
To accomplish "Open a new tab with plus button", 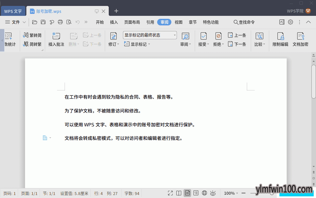I will coord(116,11).
